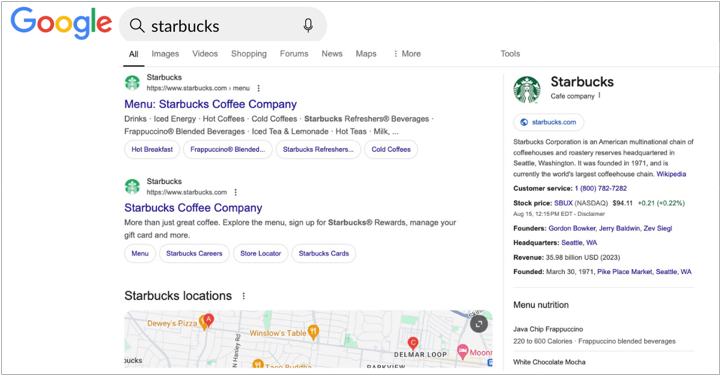Click the Starbucks favicon on the first result
This screenshot has width=721, height=376.
coord(132,82)
